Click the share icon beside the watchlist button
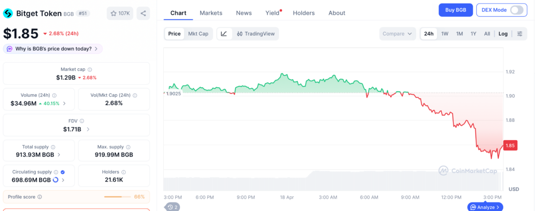This screenshot has width=535, height=211. (x=143, y=13)
